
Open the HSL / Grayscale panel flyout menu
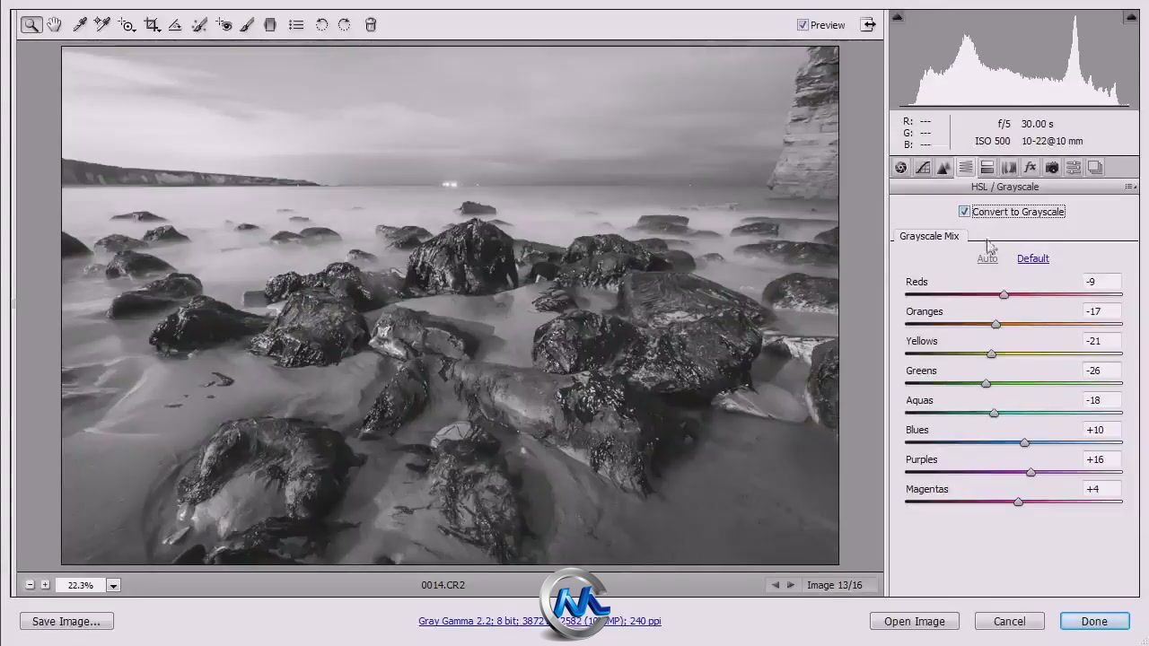[x=1129, y=187]
